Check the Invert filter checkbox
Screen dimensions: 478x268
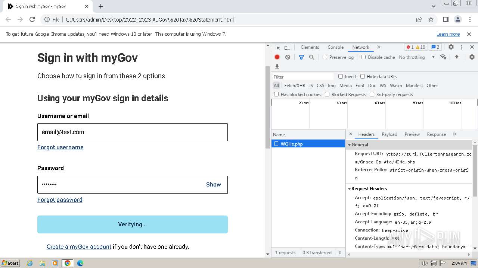coord(341,76)
